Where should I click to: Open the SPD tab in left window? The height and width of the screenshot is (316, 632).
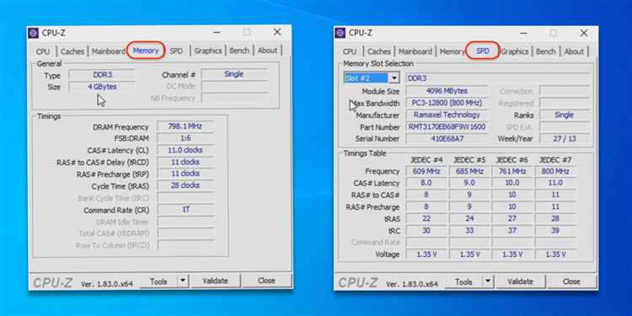[x=176, y=51]
